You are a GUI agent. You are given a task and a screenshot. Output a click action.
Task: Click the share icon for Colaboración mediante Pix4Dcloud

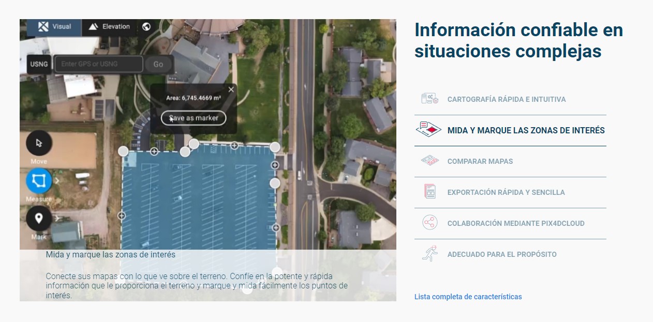[429, 223]
